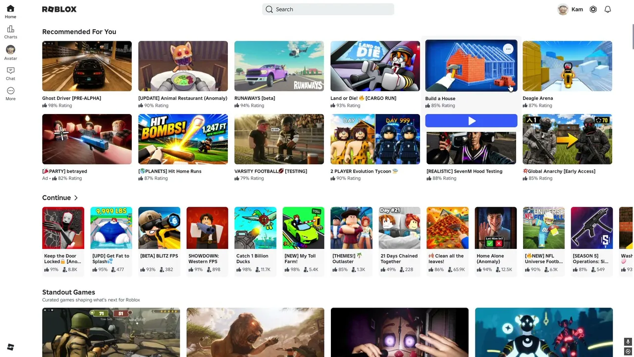The image size is (634, 357).
Task: Open Chat from the left sidebar
Action: pos(10,73)
